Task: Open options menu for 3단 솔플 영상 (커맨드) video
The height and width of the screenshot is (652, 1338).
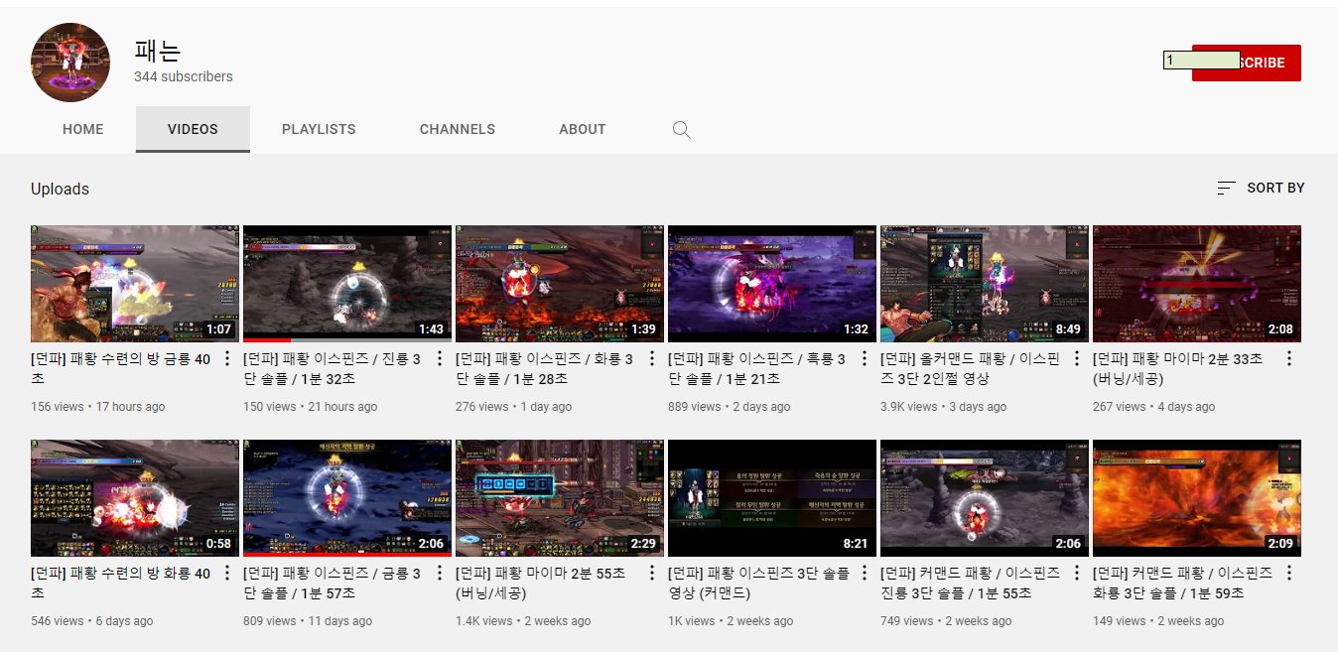Action: tap(865, 574)
